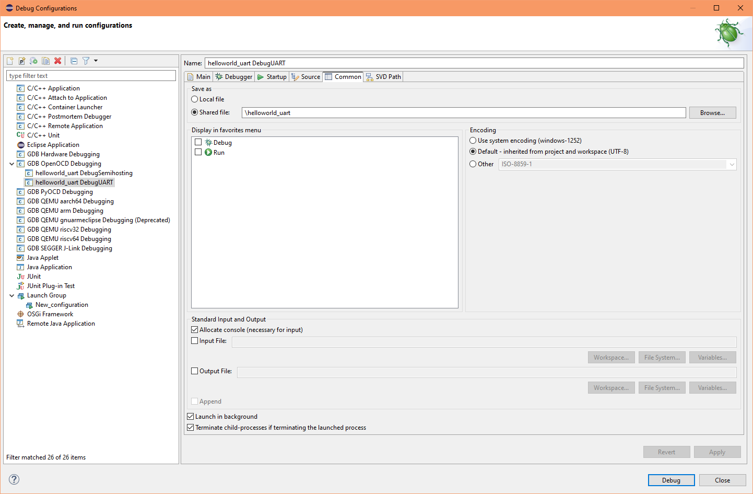Screen dimensions: 753x494
Task: Open the ISO-8859-1 encoding combo box
Action: coord(618,164)
